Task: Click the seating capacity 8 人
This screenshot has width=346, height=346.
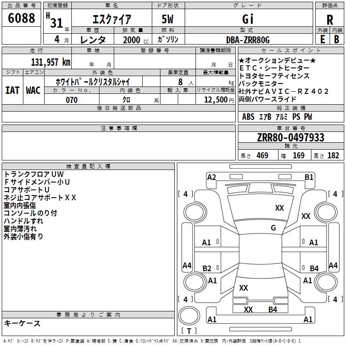Action: point(186,82)
